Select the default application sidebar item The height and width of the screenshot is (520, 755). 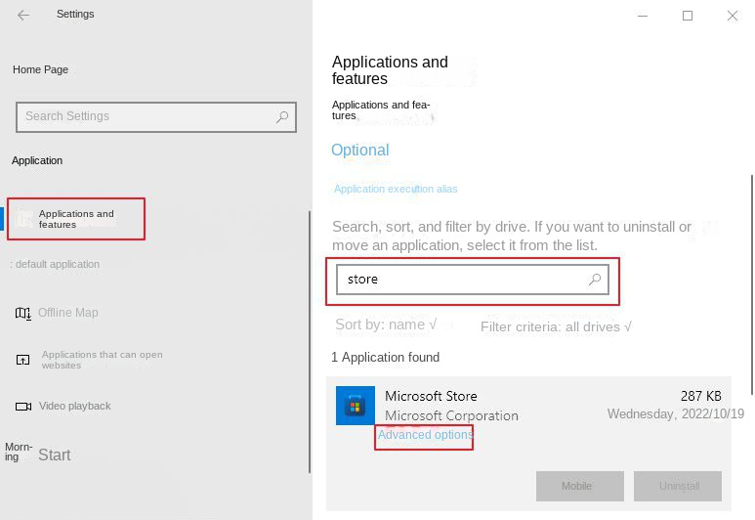(56, 264)
